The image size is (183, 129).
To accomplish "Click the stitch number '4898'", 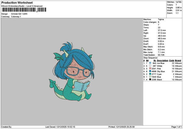I will [x=154, y=71].
